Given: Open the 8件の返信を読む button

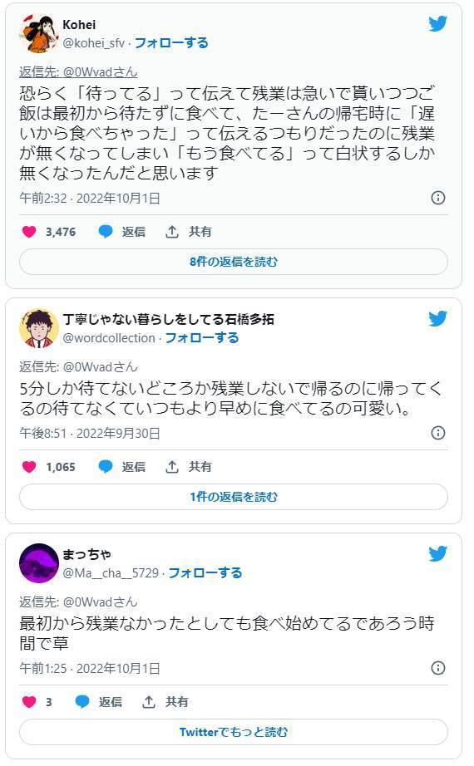Looking at the screenshot, I should pyautogui.click(x=234, y=262).
